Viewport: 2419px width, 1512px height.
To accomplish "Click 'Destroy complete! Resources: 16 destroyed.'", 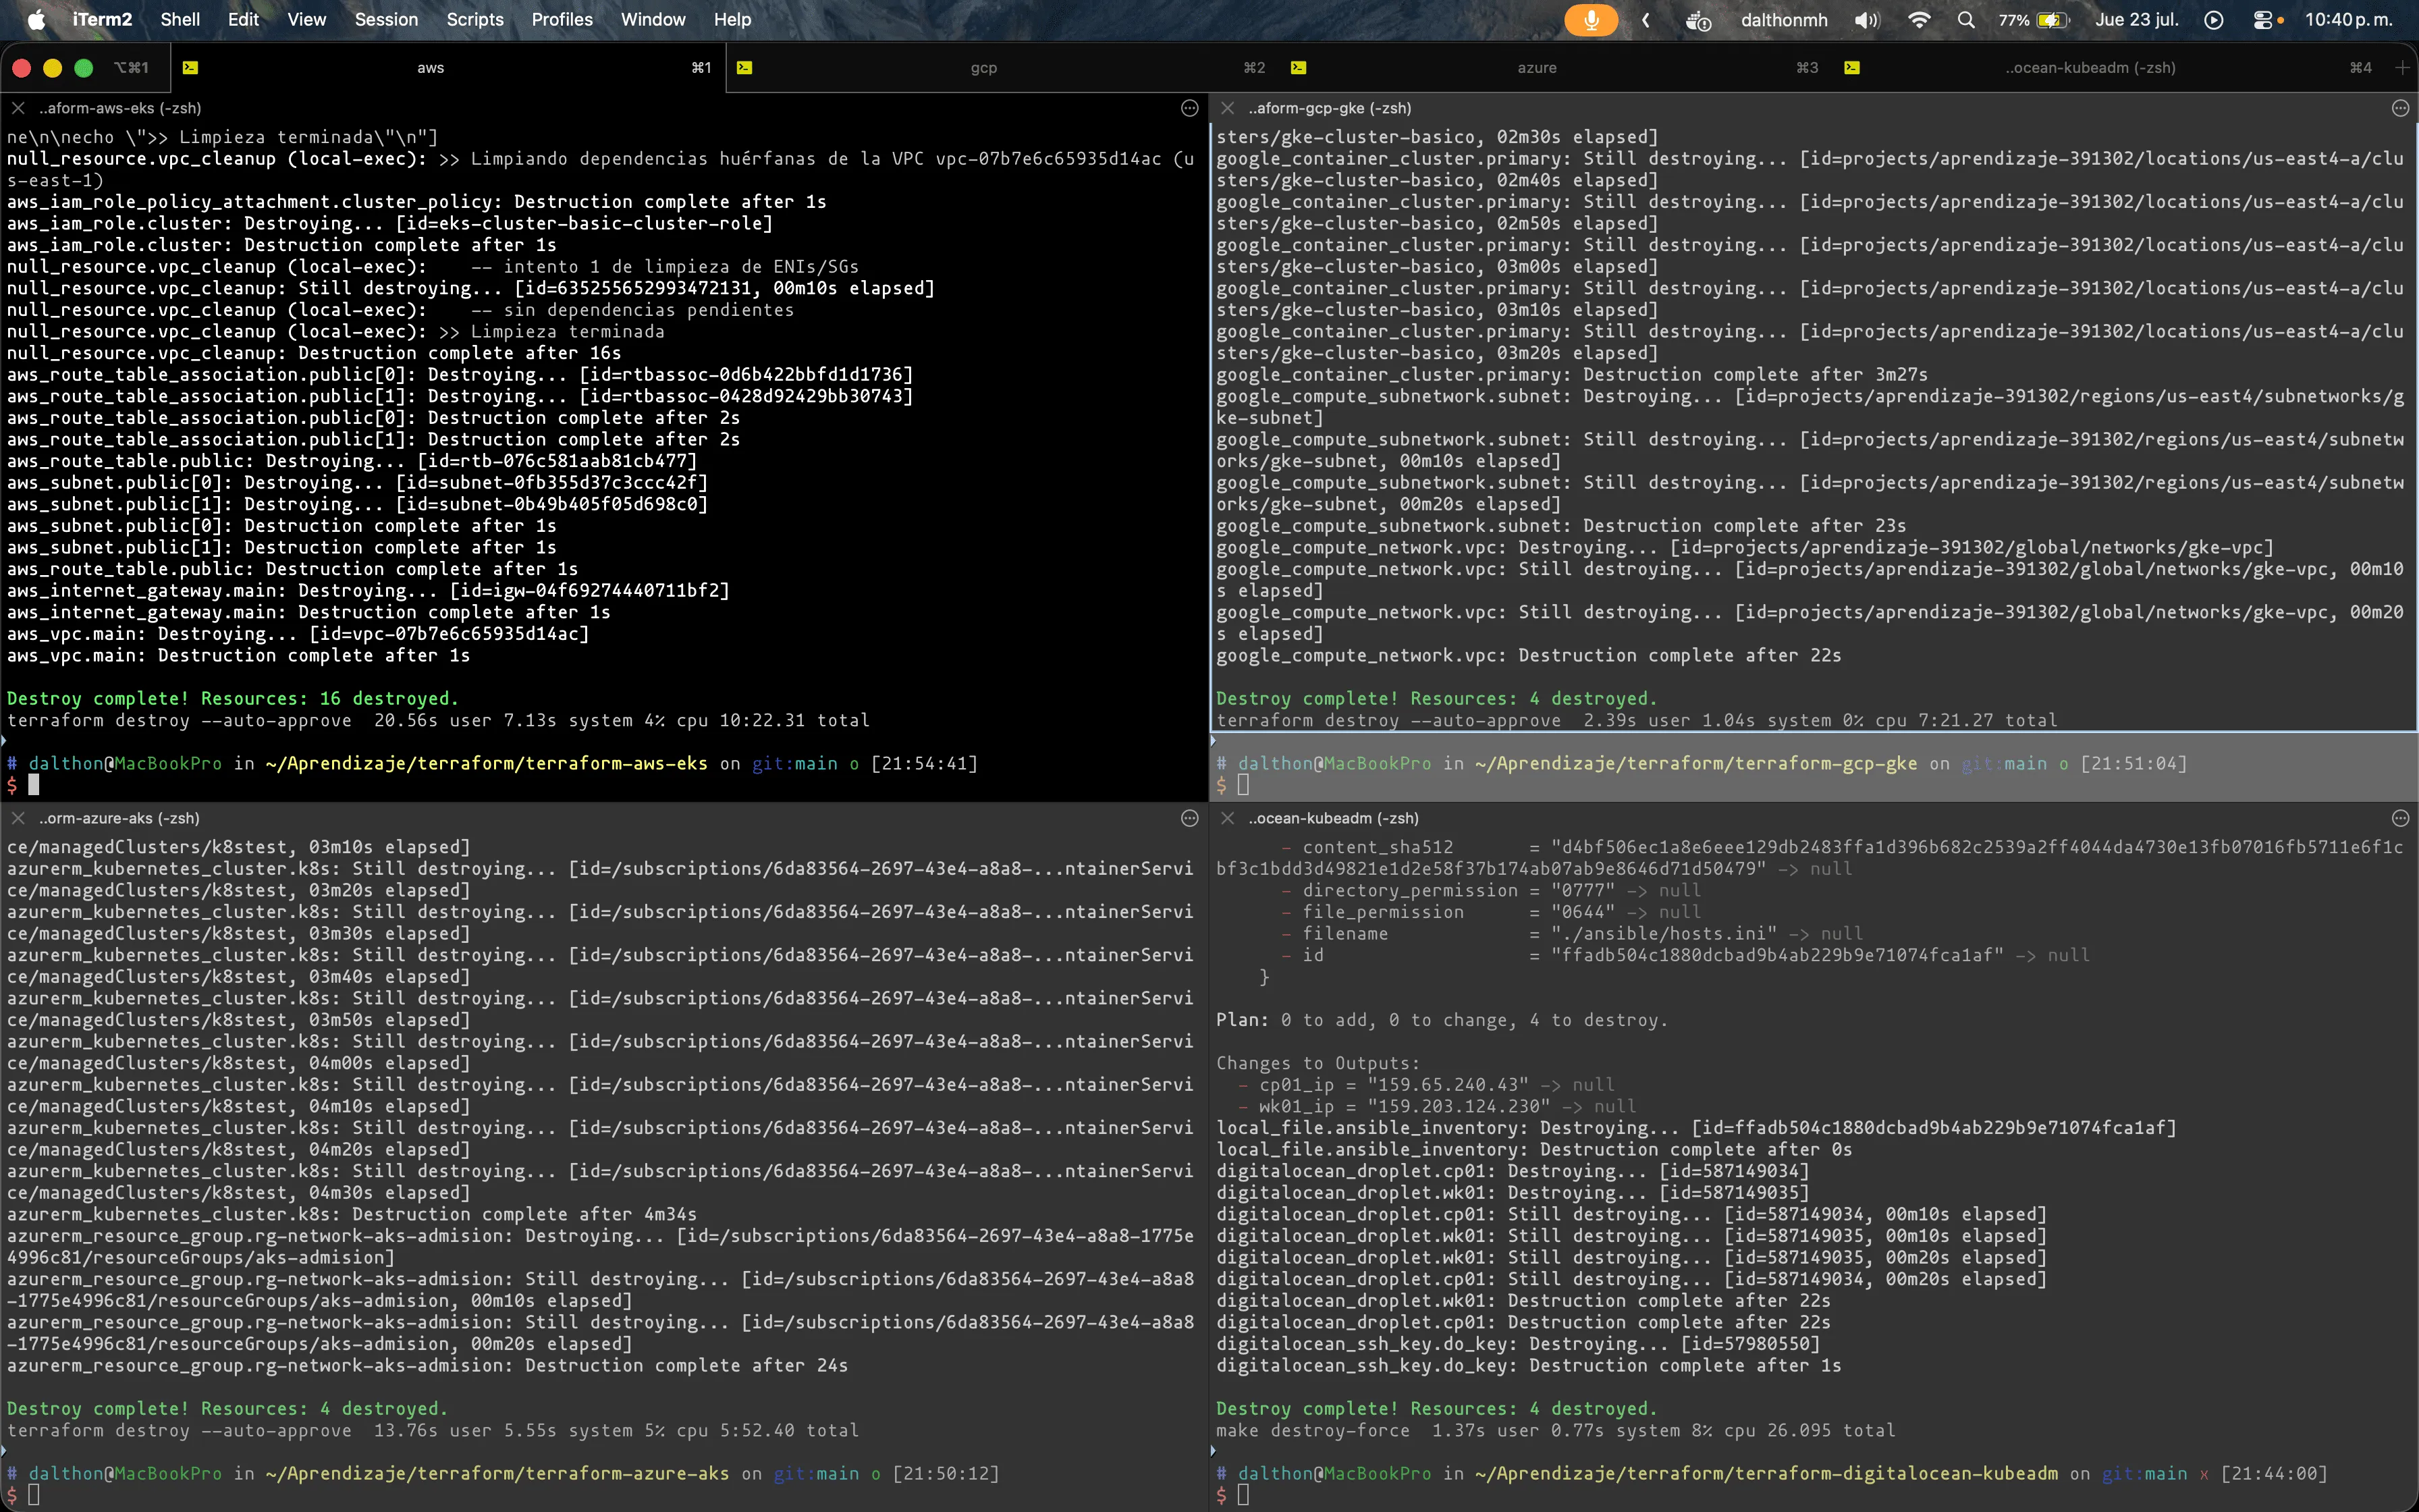I will tap(232, 698).
